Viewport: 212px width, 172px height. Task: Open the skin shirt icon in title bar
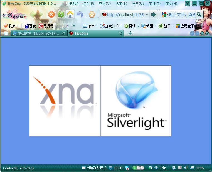pyautogui.click(x=188, y=3)
